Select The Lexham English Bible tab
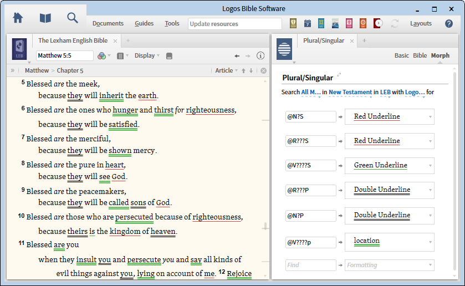This screenshot has height=286, width=465. [73, 40]
